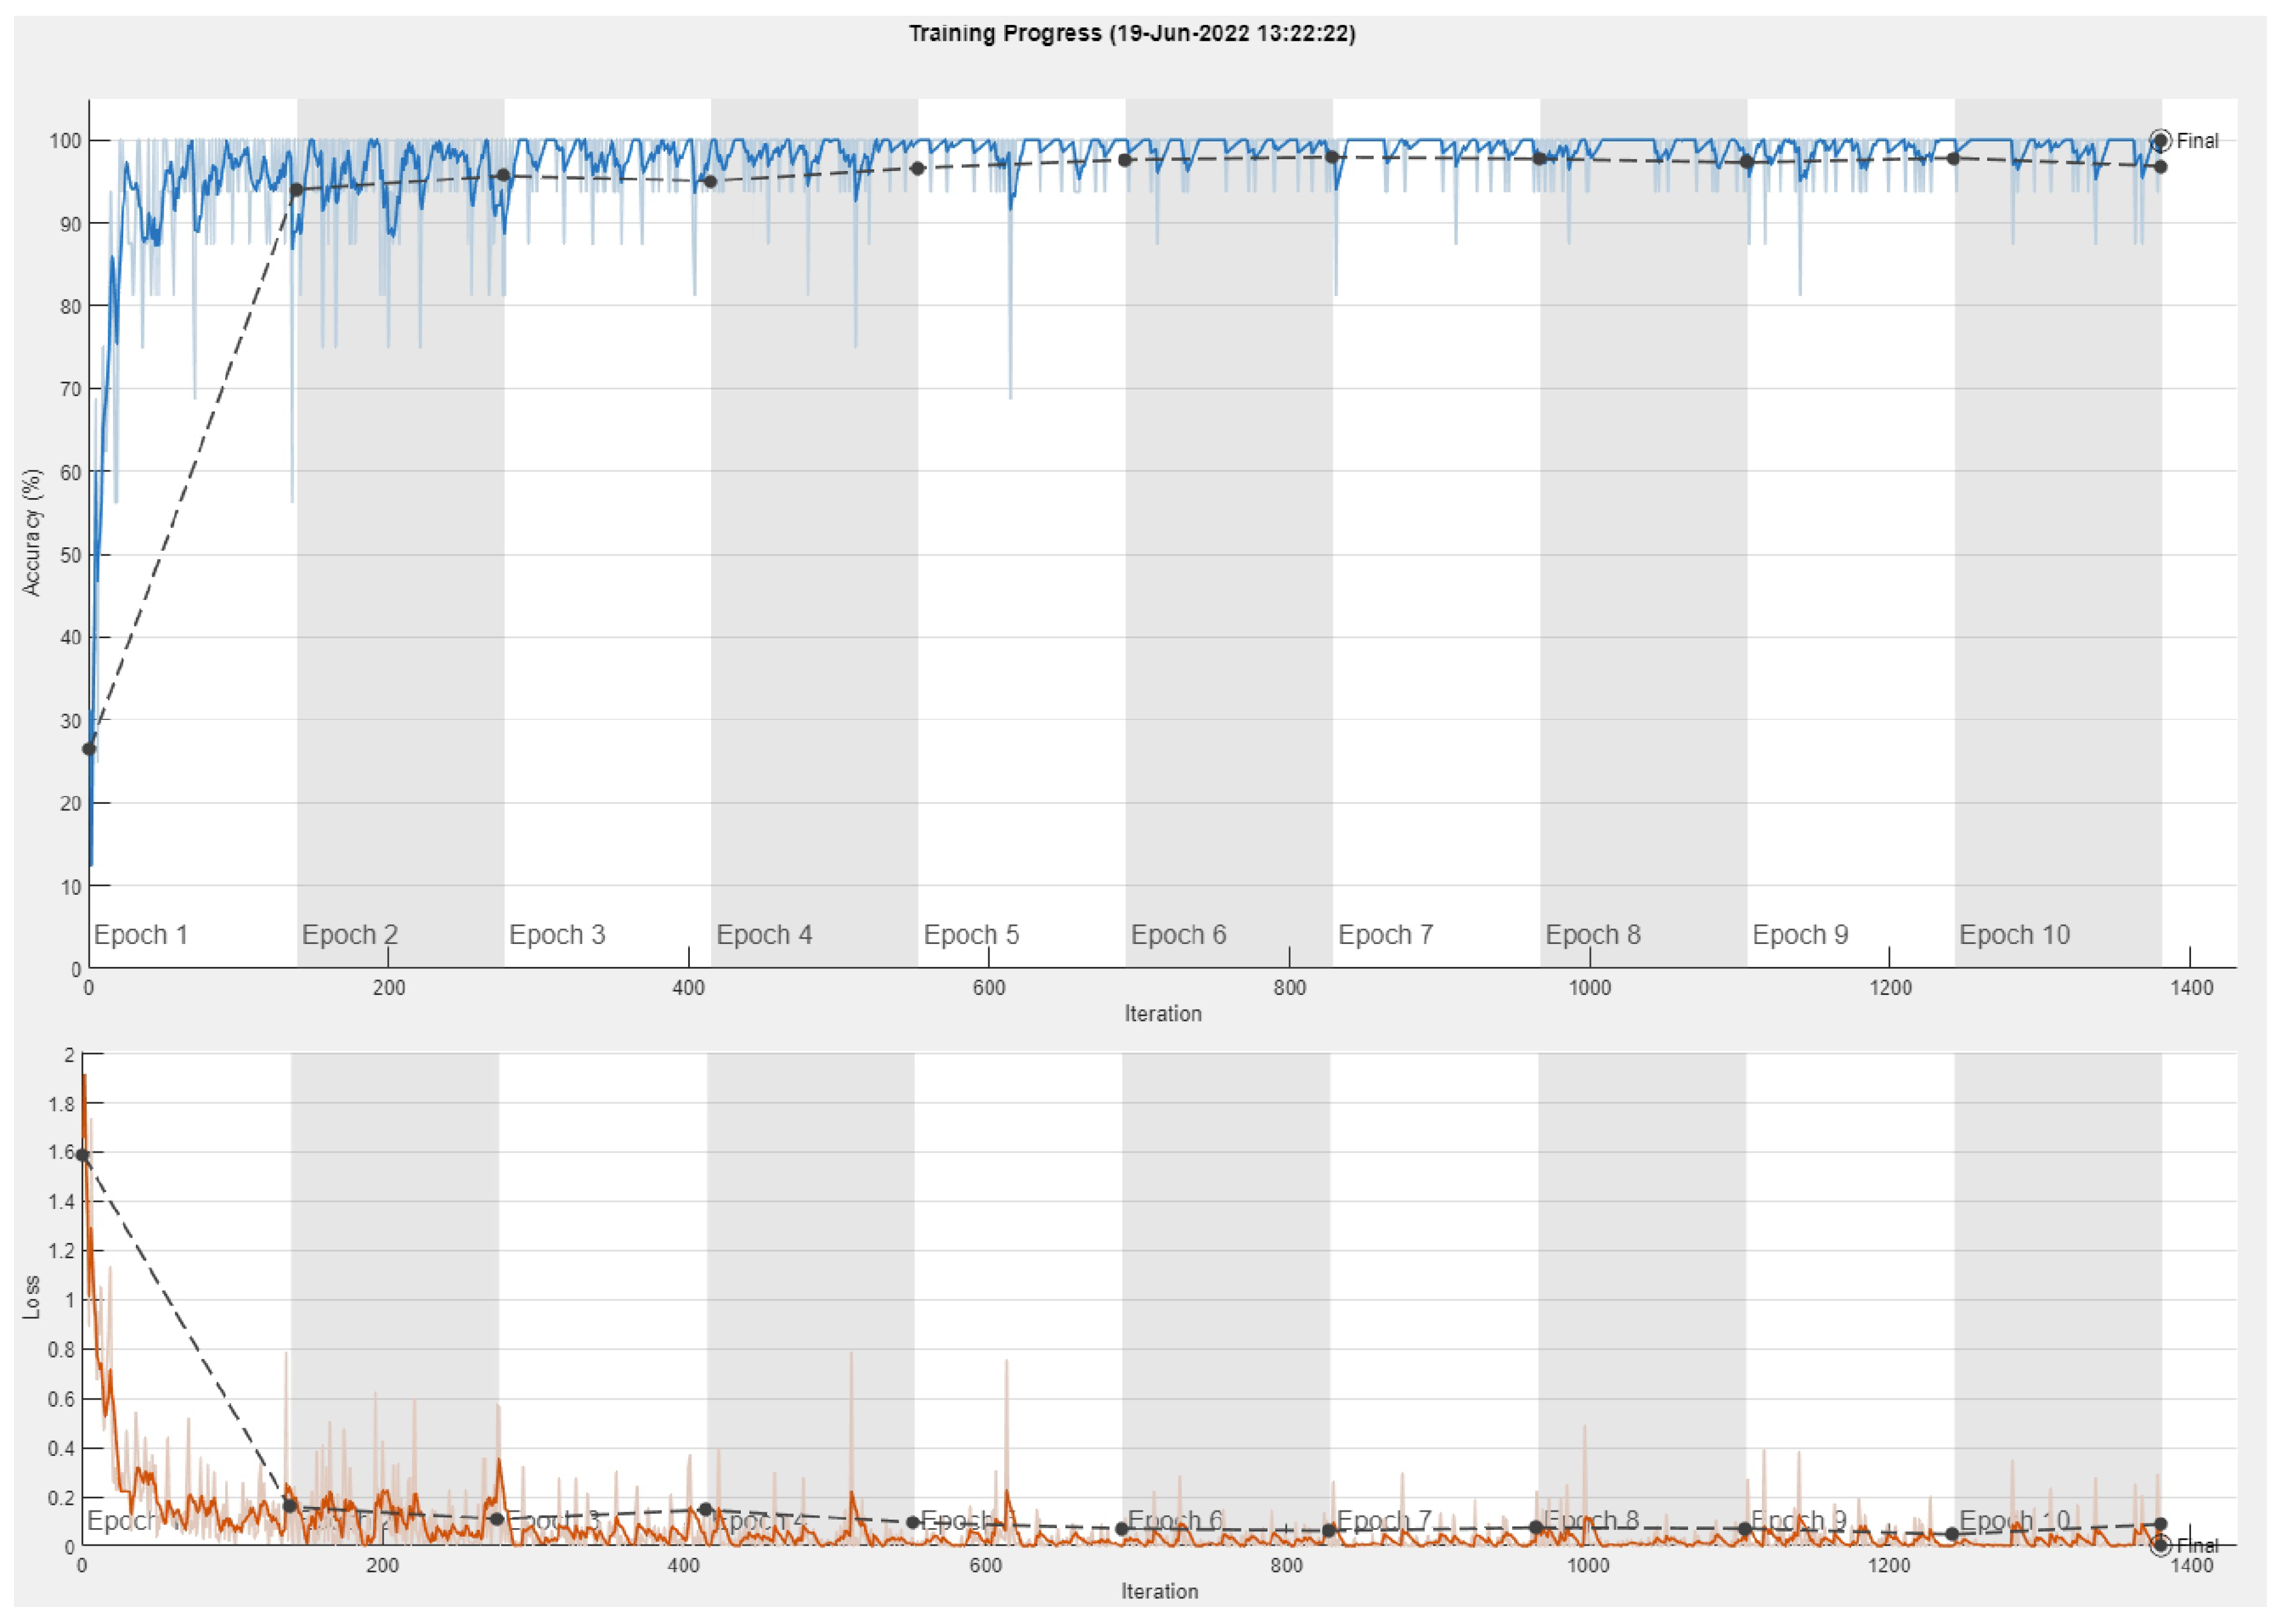The image size is (2282, 1624).
Task: Select first validation dot on accuracy curve
Action: [89, 749]
